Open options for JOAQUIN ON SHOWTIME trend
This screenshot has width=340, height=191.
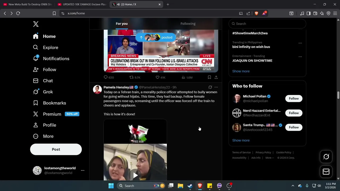[x=300, y=57]
